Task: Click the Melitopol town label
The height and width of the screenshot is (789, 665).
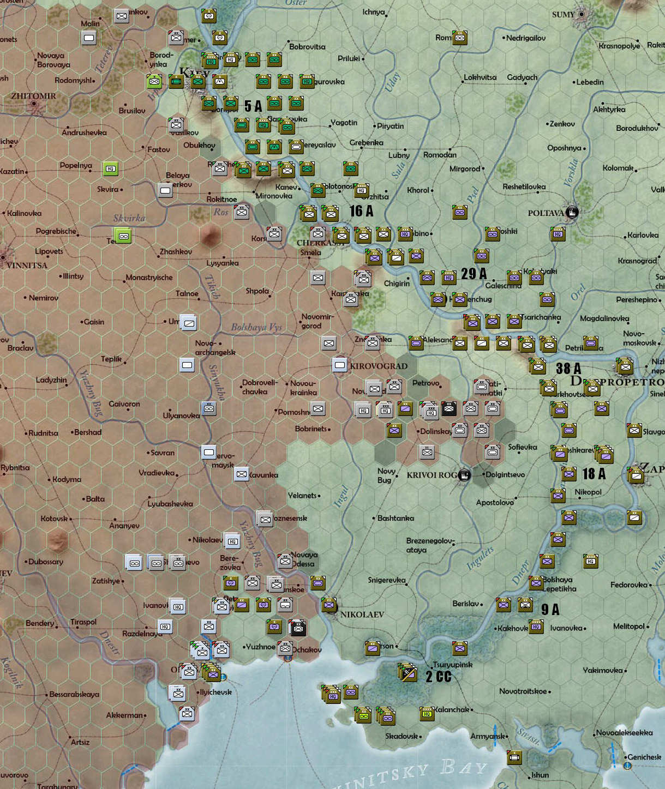Action: [x=629, y=626]
